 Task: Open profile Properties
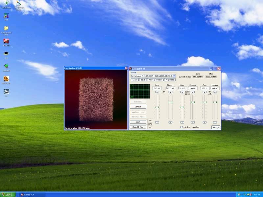170,80
